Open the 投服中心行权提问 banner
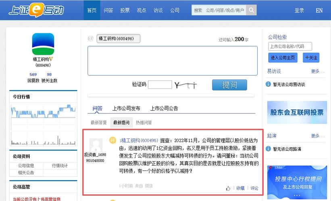Viewport: 331px width, 201px height. click(x=297, y=182)
